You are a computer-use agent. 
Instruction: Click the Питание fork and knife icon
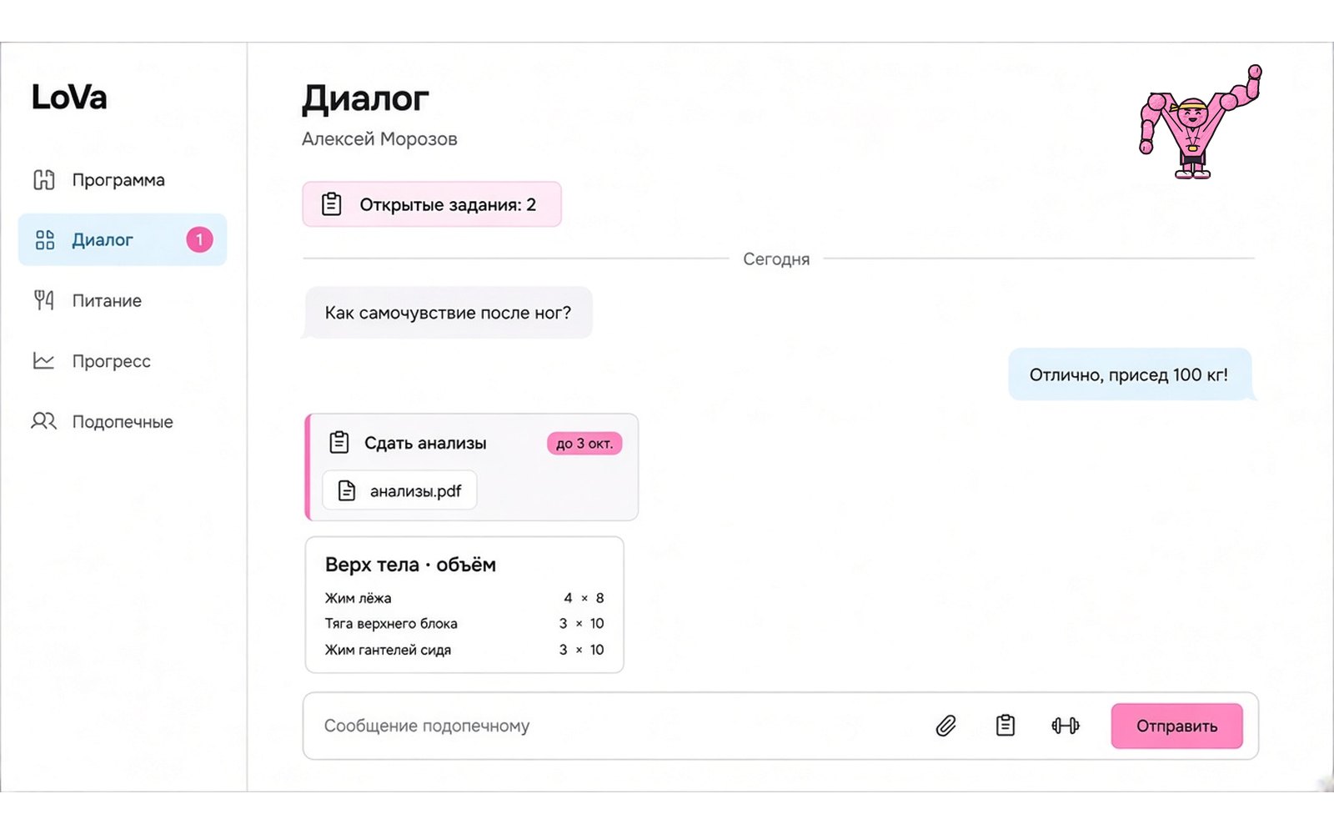coord(44,300)
